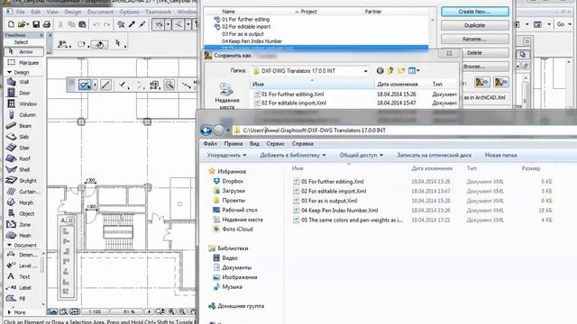577x324 pixels.
Task: Click the New document icon
Action: 11,24
